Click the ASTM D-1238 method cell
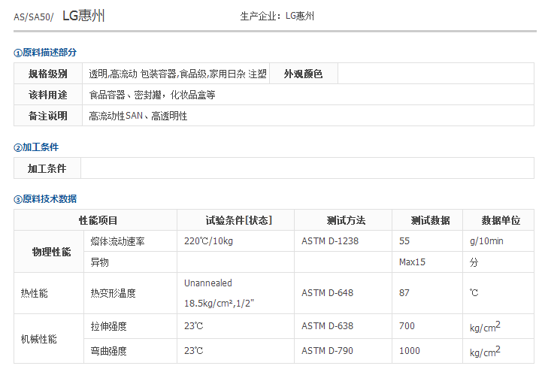Viewport: 542px width, 378px height. pyautogui.click(x=344, y=241)
